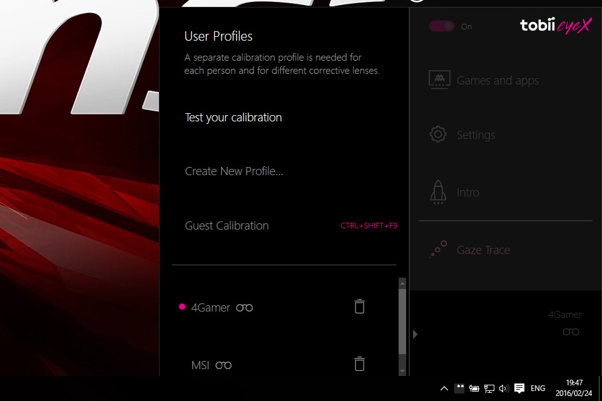
Task: Collapse the panel with side arrow
Action: pos(415,334)
